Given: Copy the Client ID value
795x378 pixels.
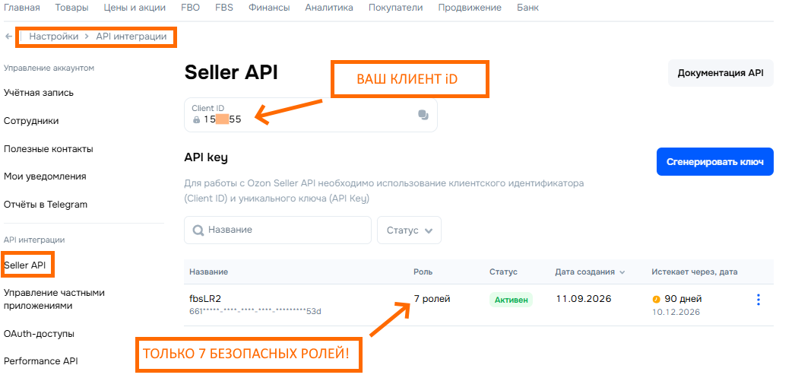Looking at the screenshot, I should point(423,115).
